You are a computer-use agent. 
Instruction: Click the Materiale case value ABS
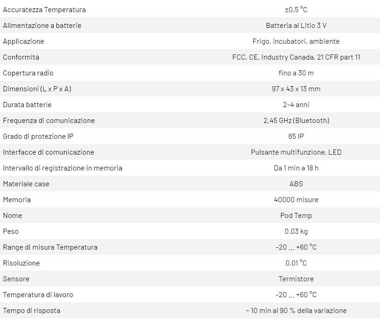pyautogui.click(x=296, y=184)
